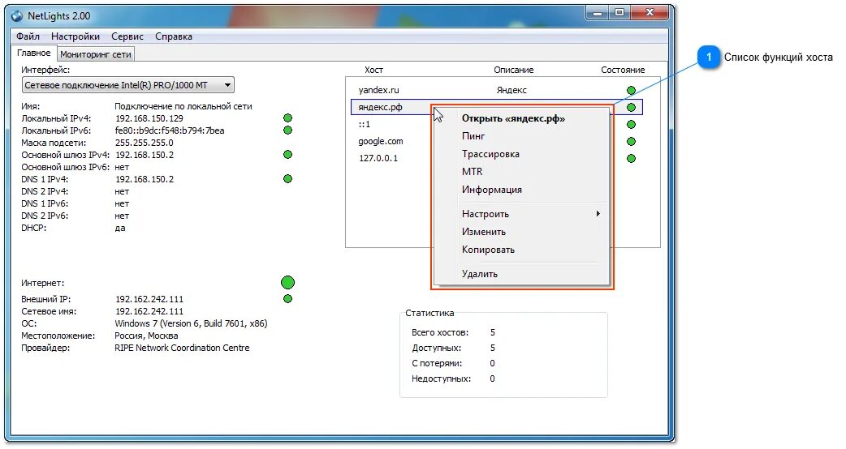Click the status light for 127.0.0.1 host
Screen dimensions: 846x449
click(x=631, y=158)
